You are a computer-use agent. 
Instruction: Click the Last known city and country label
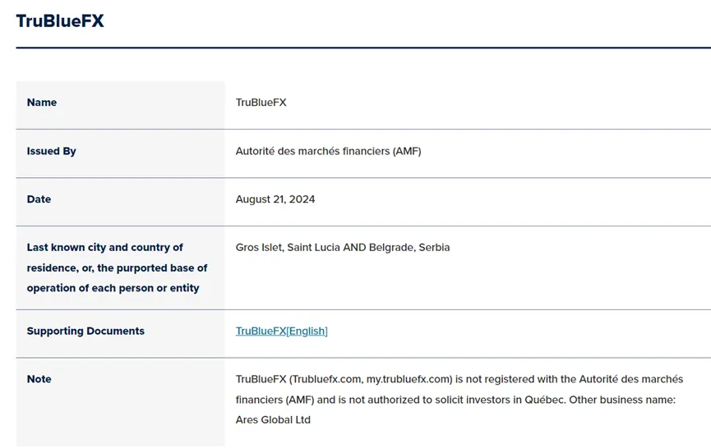pyautogui.click(x=104, y=248)
